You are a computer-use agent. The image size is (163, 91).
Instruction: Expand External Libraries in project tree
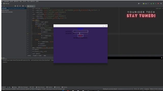coord(5,10)
